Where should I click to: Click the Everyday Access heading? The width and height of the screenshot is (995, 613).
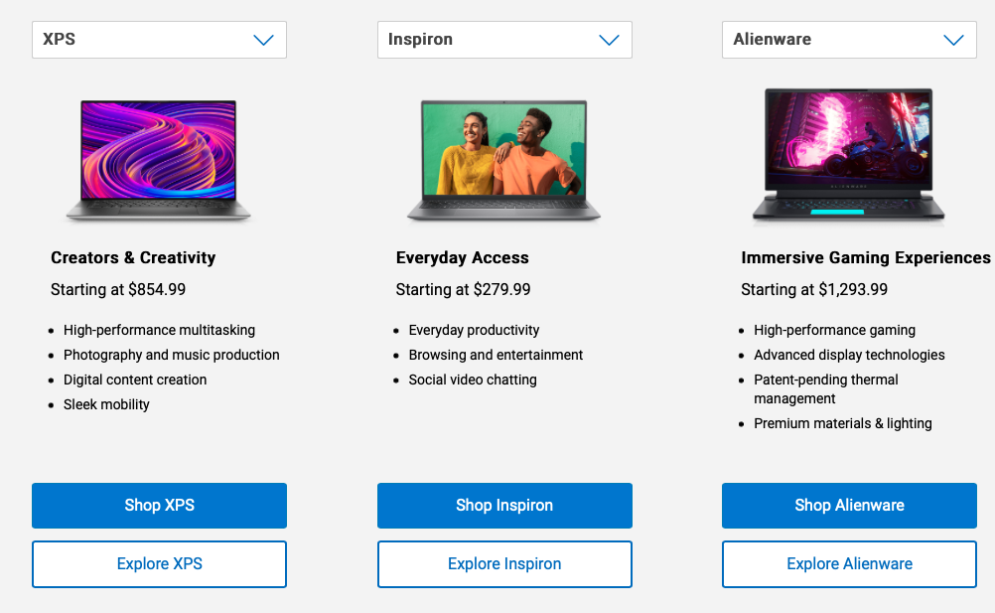point(462,257)
